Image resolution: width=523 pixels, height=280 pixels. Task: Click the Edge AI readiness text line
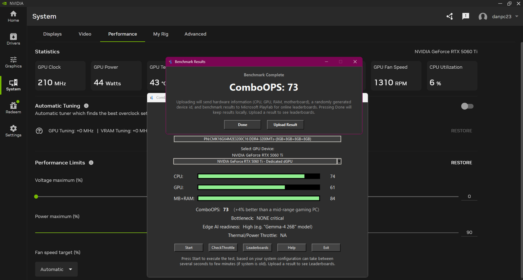[x=257, y=227]
